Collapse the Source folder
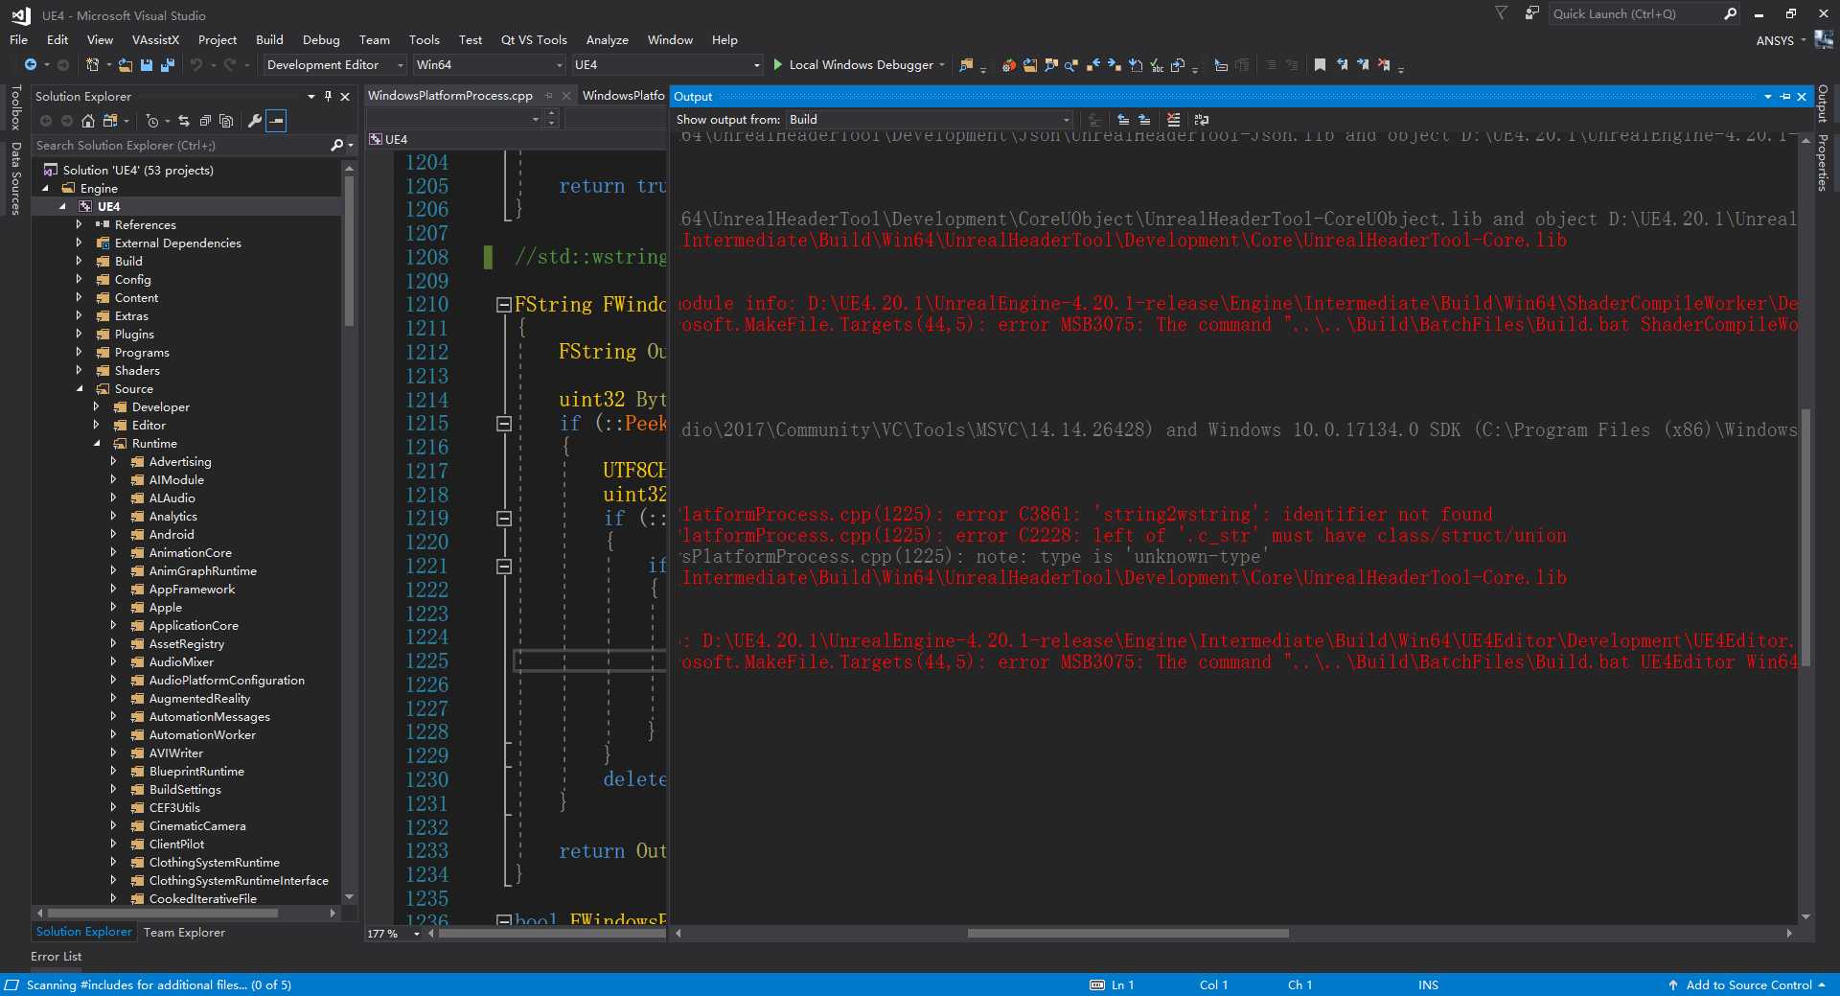This screenshot has width=1840, height=996. [x=80, y=389]
